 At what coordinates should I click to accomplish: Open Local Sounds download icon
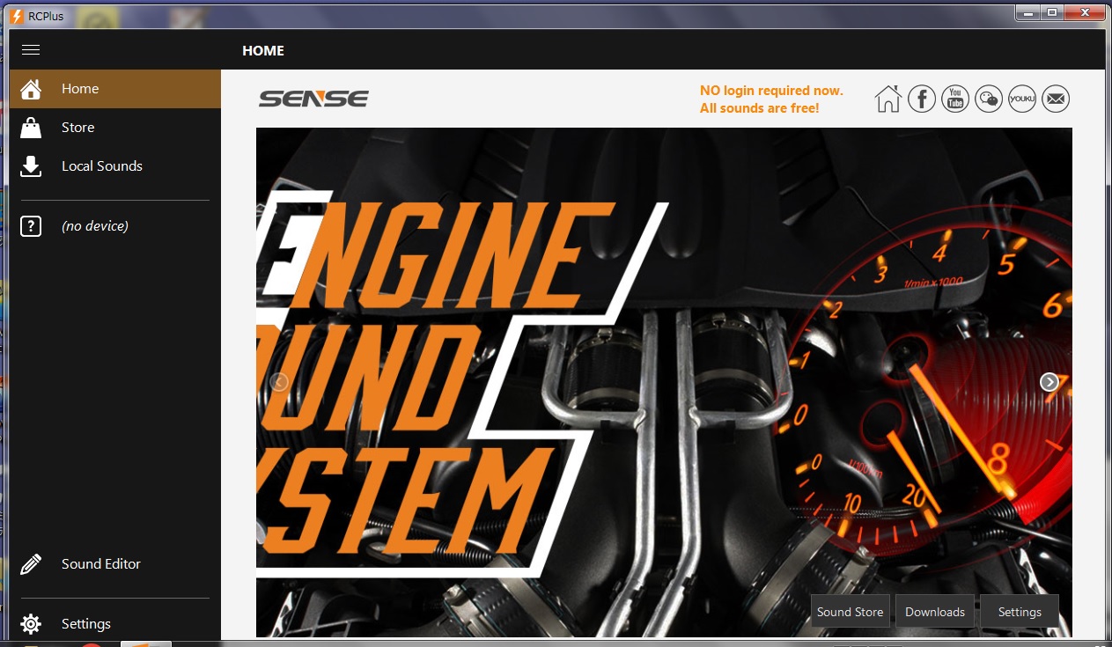pyautogui.click(x=31, y=166)
